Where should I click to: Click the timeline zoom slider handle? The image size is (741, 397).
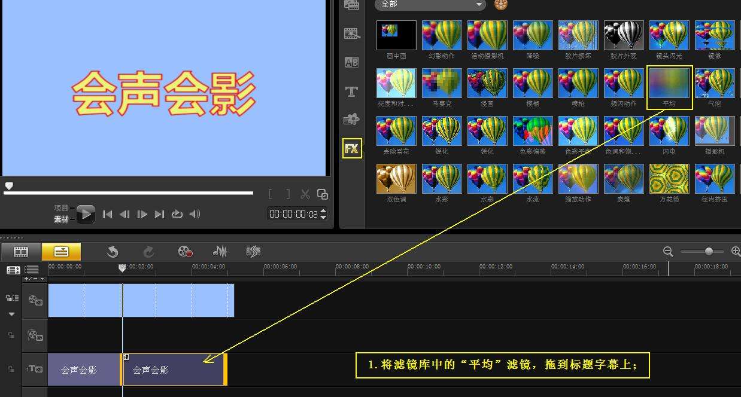pyautogui.click(x=709, y=252)
